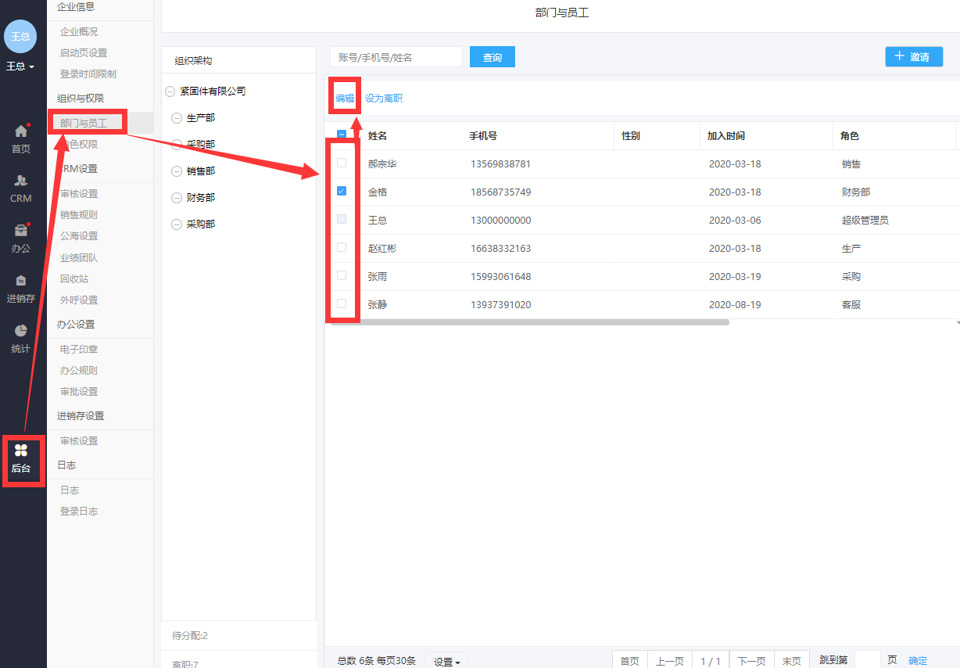Click the 编辑 link
The height and width of the screenshot is (668, 960).
pyautogui.click(x=345, y=99)
